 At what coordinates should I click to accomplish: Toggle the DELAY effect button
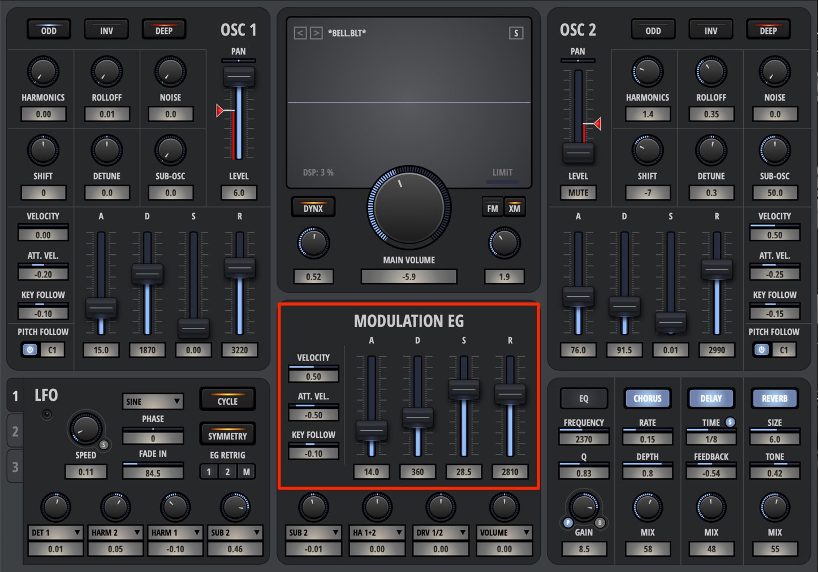coord(711,398)
